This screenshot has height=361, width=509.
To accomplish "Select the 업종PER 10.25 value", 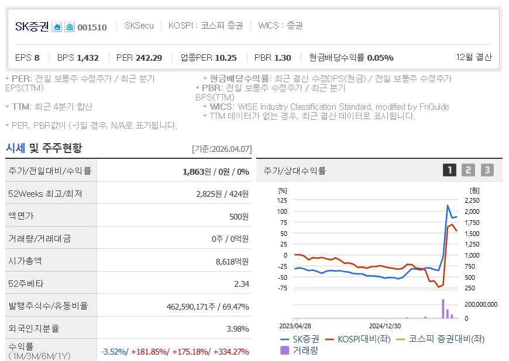I will pyautogui.click(x=209, y=58).
